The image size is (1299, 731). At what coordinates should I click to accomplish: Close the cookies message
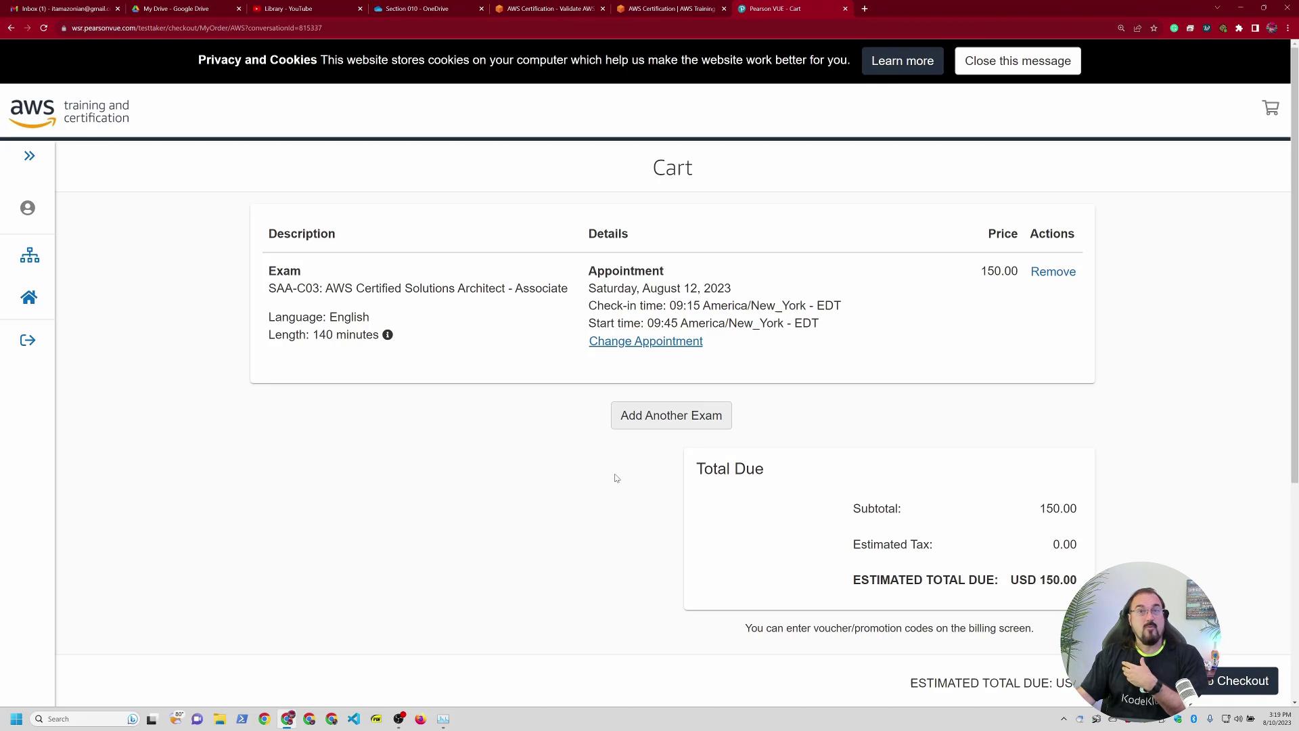[1017, 61]
